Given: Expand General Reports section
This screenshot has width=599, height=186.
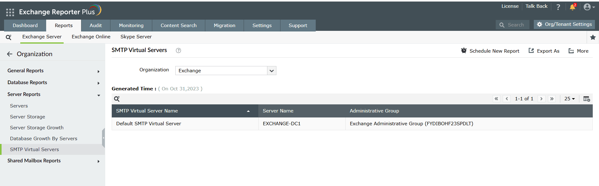Looking at the screenshot, I should 52,71.
